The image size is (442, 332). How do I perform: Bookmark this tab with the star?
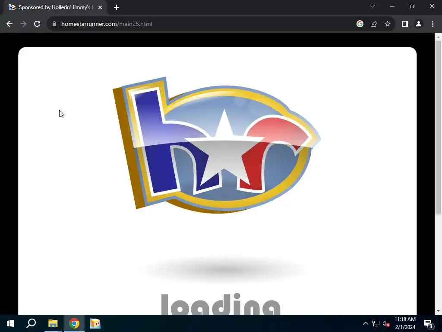pyautogui.click(x=388, y=24)
